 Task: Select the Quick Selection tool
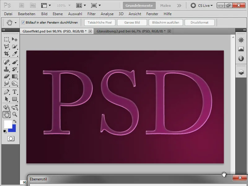[x=15, y=46]
